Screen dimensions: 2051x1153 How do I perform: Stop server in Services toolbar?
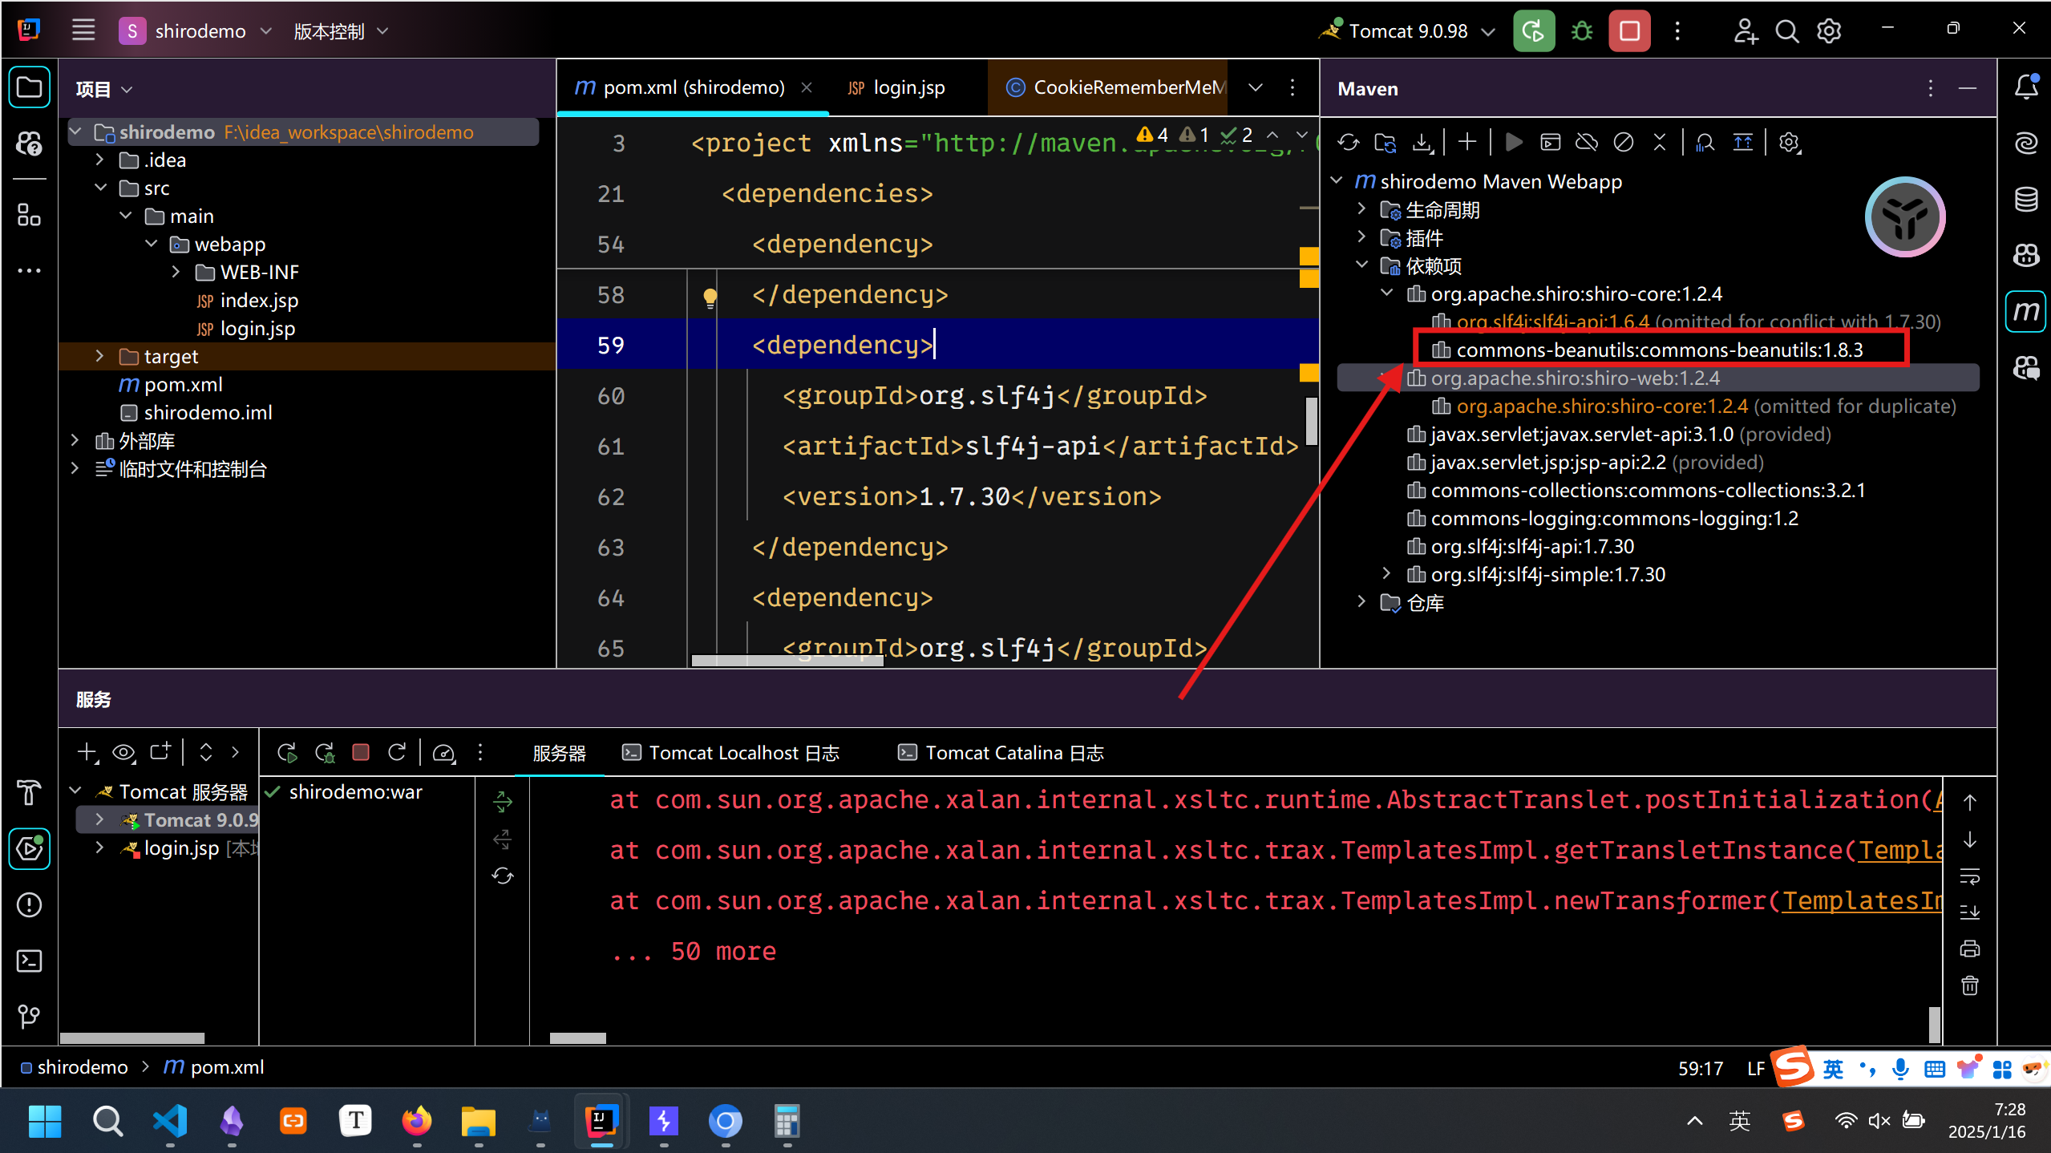(361, 752)
